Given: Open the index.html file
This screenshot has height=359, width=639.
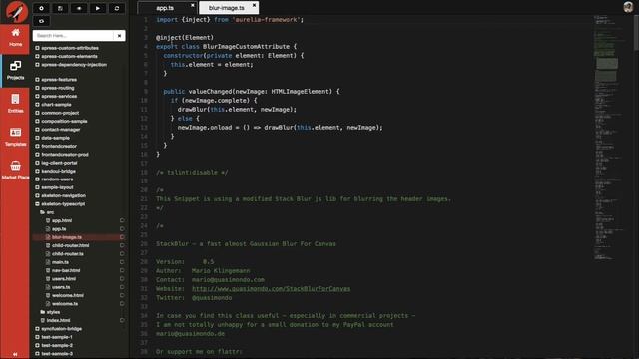Looking at the screenshot, I should [58, 321].
